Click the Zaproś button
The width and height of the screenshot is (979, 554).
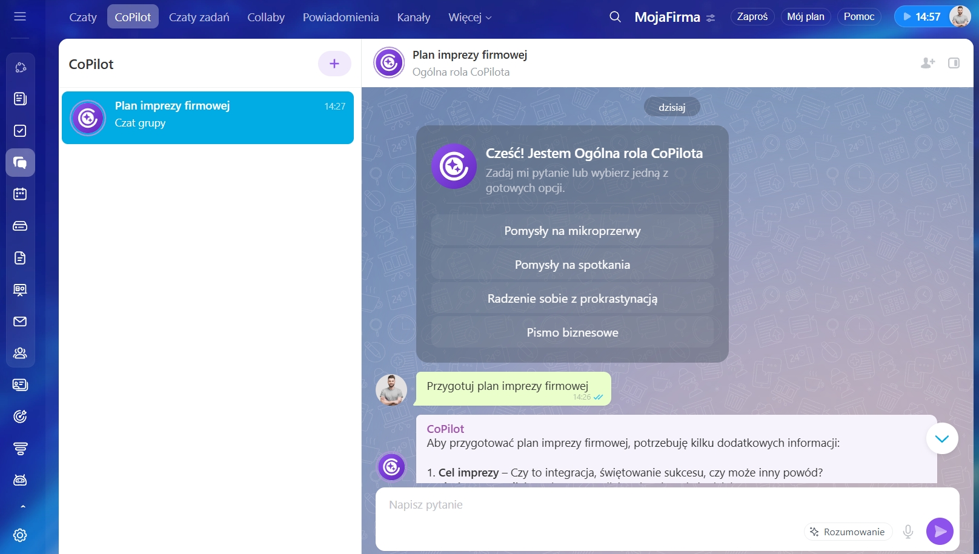click(752, 17)
